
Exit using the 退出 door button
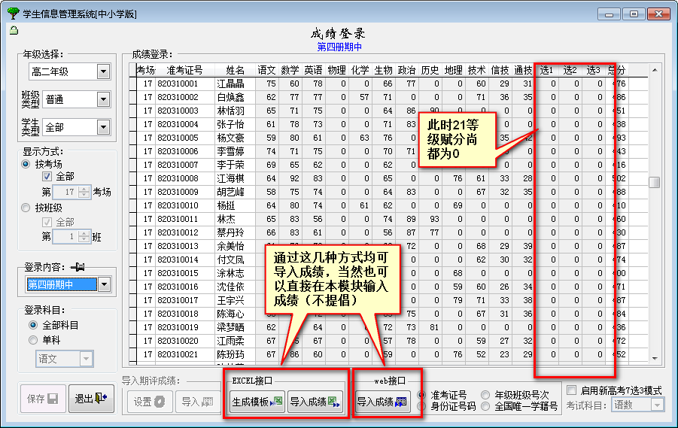[x=90, y=399]
